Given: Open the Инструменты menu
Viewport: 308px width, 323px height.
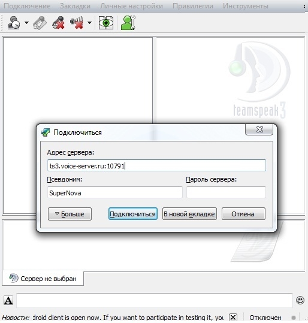Looking at the screenshot, I should [x=246, y=6].
